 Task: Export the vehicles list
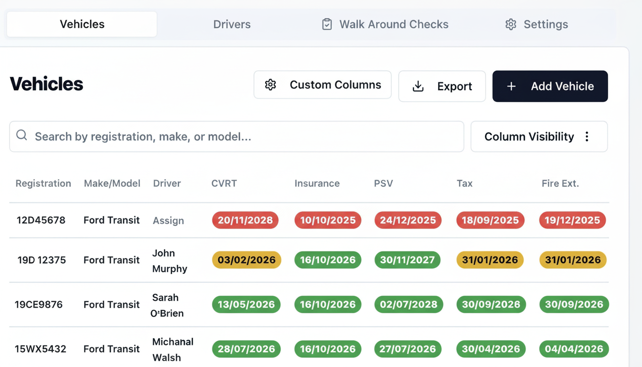[x=442, y=86]
